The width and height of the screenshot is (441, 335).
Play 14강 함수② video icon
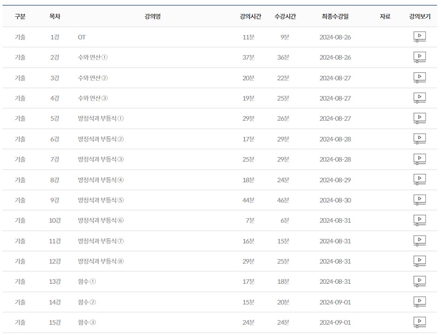419,302
